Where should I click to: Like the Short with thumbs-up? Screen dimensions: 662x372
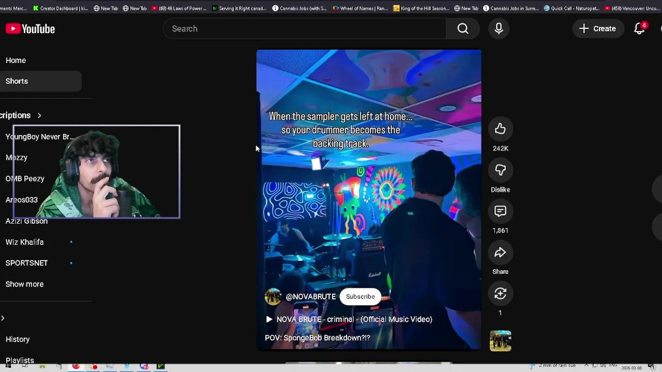500,129
